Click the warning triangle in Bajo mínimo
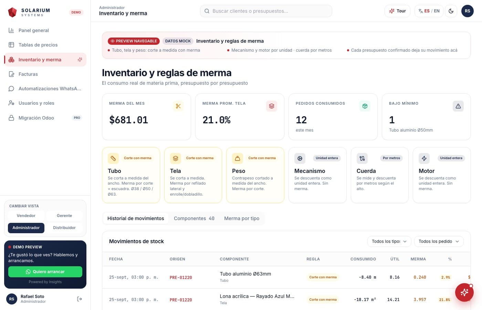The width and height of the screenshot is (482, 310). (458, 106)
